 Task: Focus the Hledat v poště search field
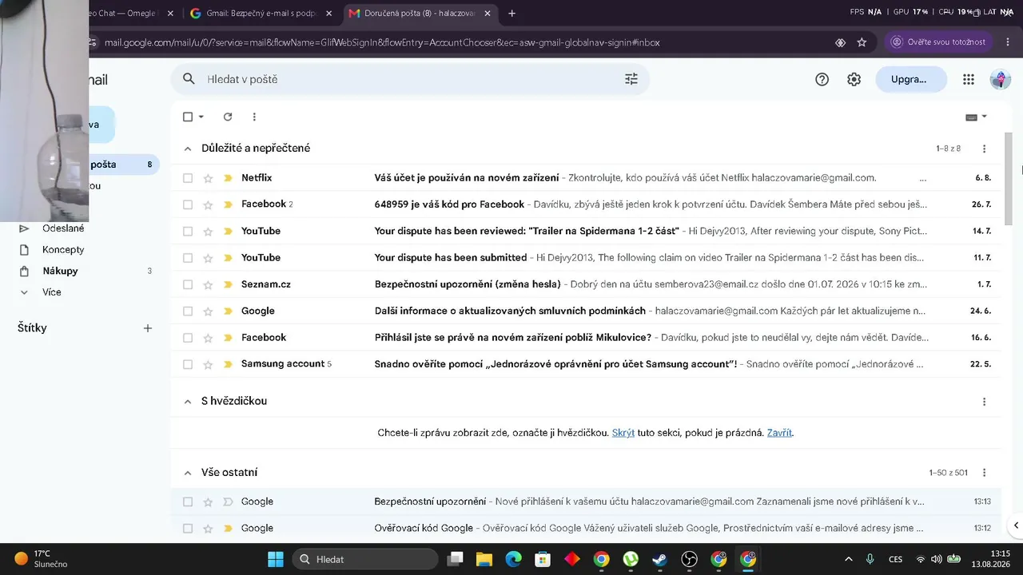point(410,79)
